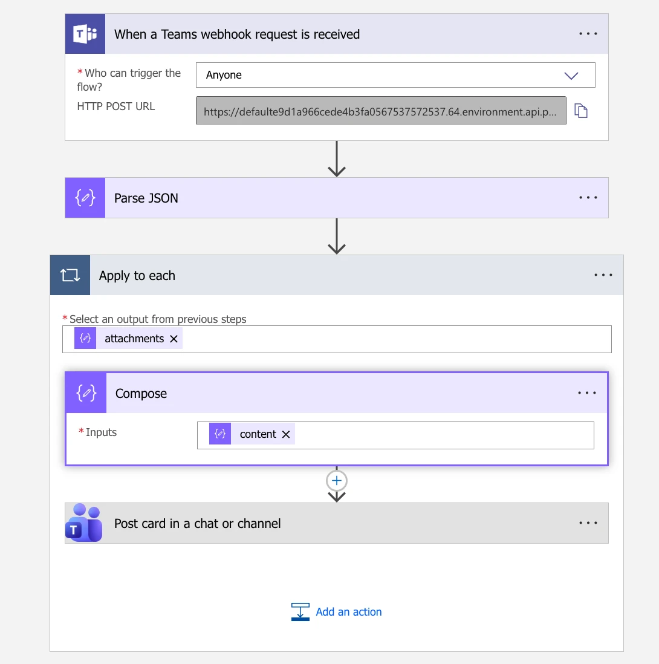
Task: Click the Compose action icon
Action: pos(86,393)
